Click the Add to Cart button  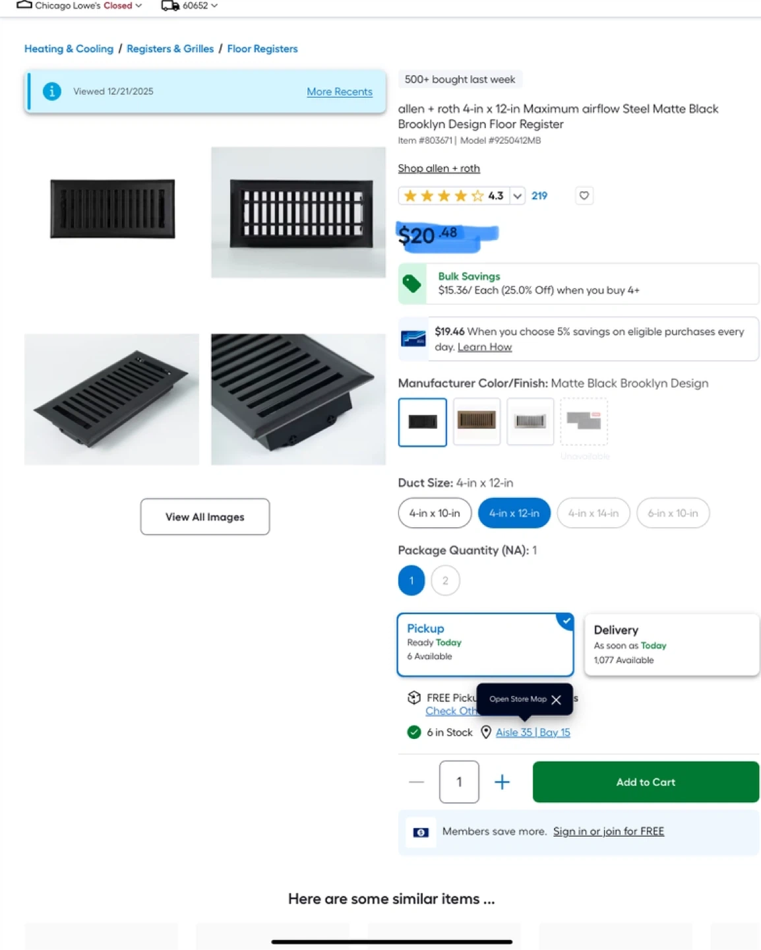point(646,782)
